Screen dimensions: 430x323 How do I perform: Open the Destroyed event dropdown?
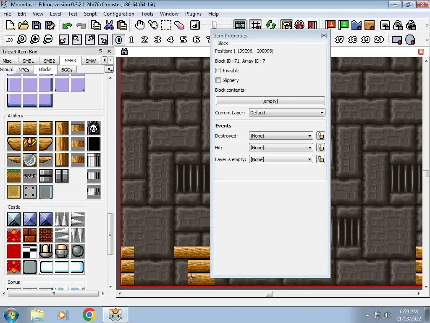pos(281,136)
